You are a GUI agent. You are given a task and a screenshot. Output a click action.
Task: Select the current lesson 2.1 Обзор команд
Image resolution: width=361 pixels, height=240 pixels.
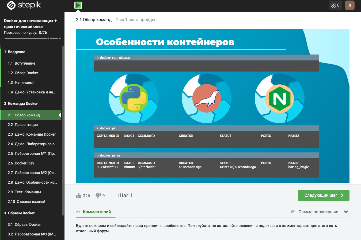[31, 115]
